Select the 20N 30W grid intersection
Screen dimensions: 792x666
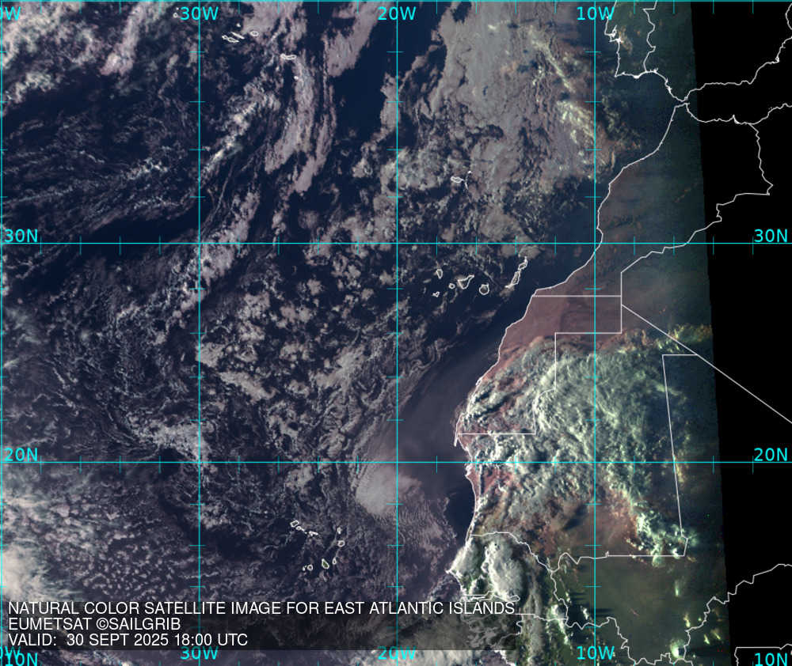coord(199,463)
